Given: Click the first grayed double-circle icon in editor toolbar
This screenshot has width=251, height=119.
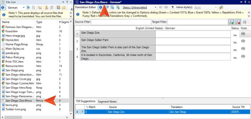Looking at the screenshot, I should (161, 7).
